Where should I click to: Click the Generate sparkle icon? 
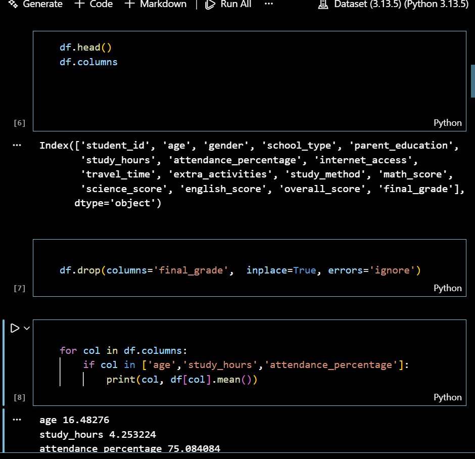[13, 4]
